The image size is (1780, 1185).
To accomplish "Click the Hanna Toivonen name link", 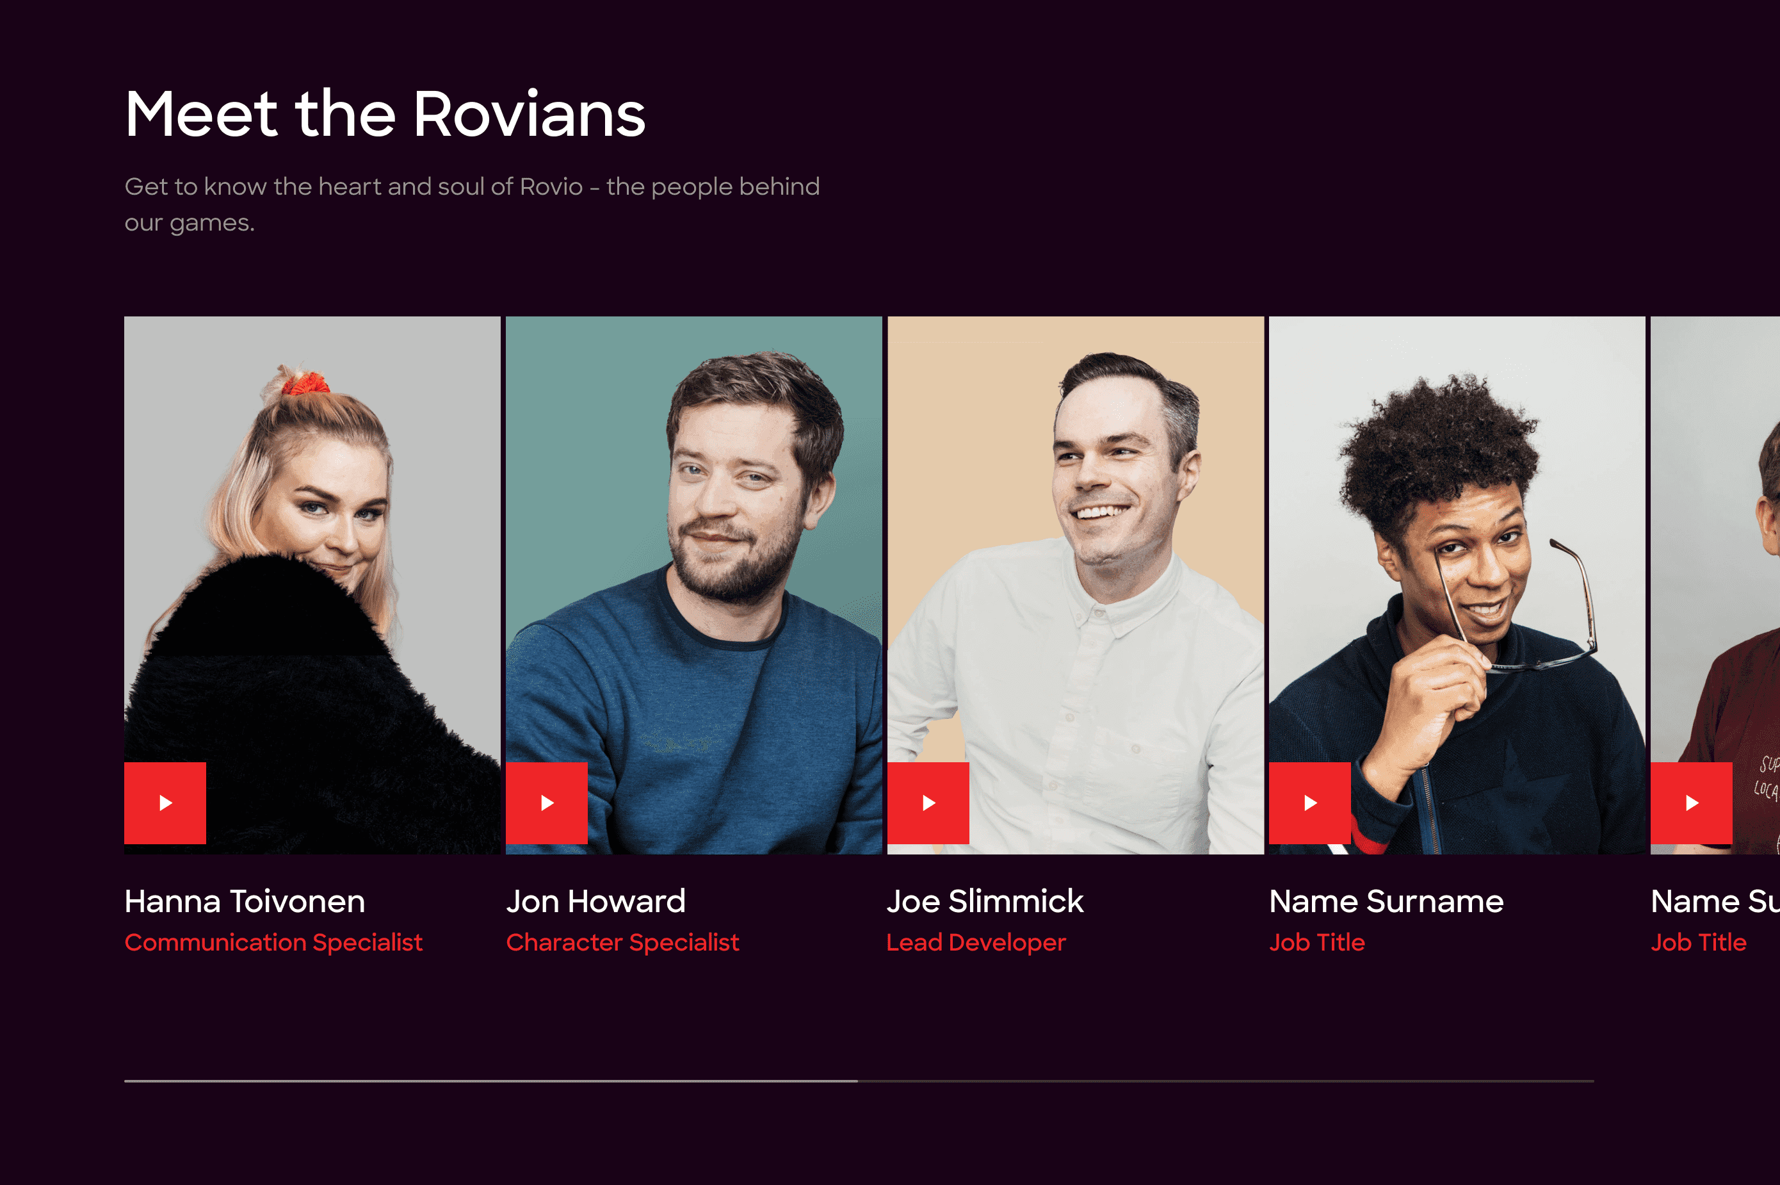I will point(245,901).
